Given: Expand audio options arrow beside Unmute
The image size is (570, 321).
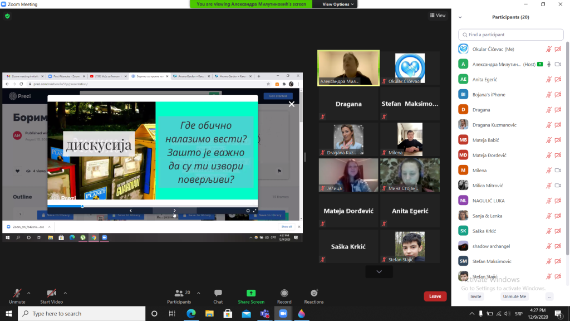Looking at the screenshot, I should 29,293.
